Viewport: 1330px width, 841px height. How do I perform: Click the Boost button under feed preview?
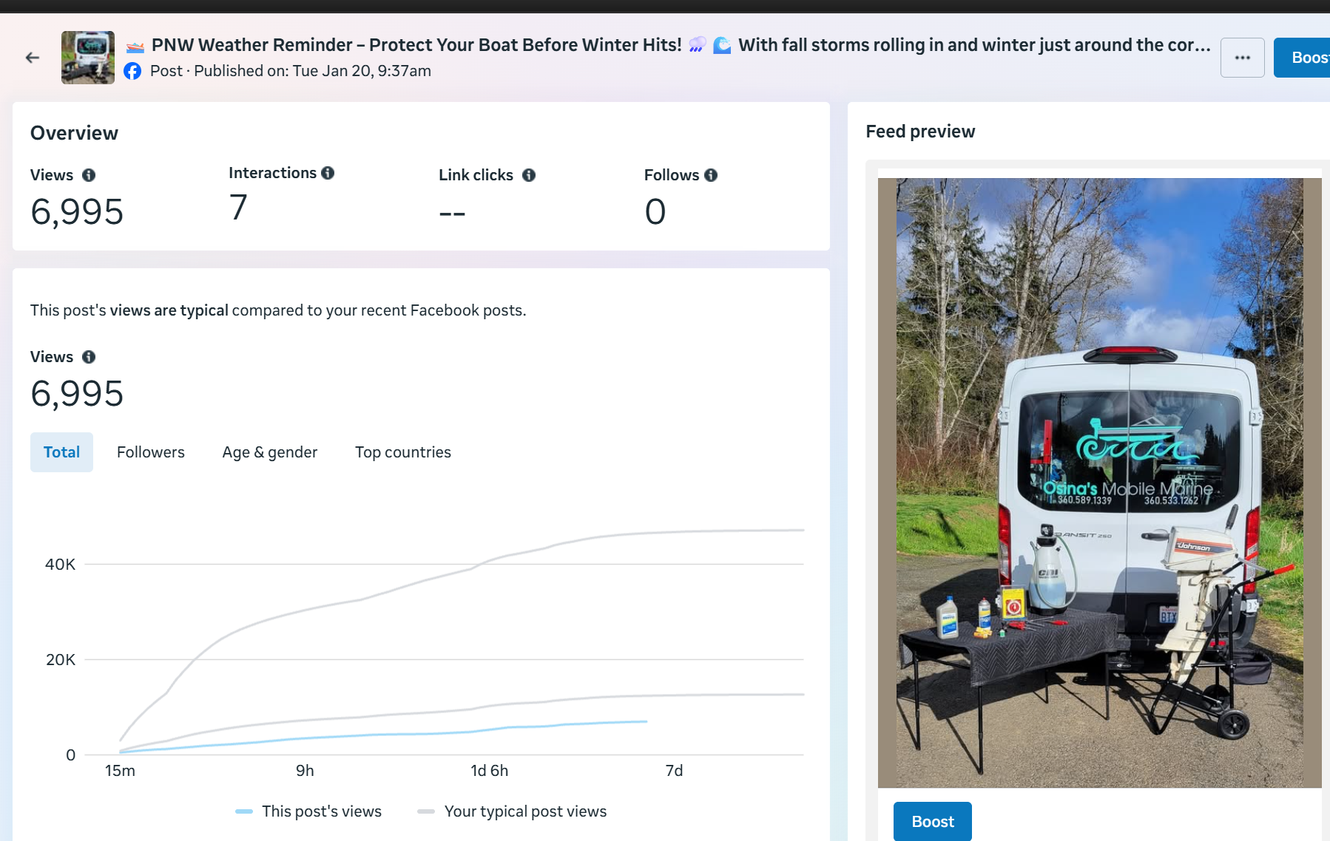click(932, 821)
